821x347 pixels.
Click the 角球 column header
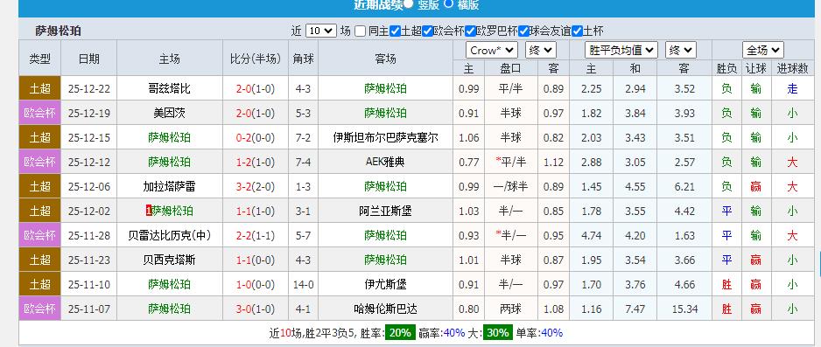303,59
